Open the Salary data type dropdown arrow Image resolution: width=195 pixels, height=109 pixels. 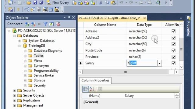coord(159,63)
